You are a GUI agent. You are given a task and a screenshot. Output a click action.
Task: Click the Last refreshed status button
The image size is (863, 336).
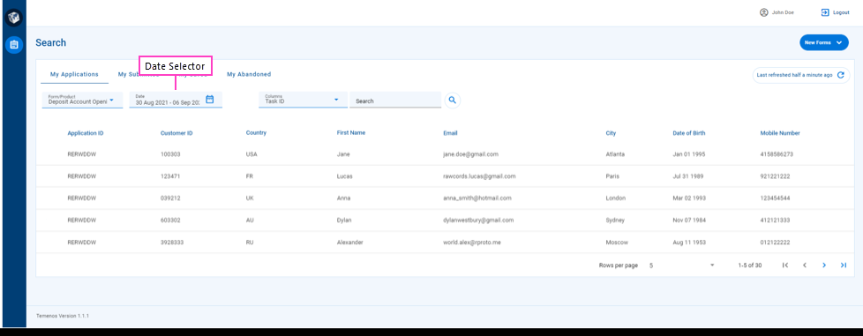coord(801,75)
